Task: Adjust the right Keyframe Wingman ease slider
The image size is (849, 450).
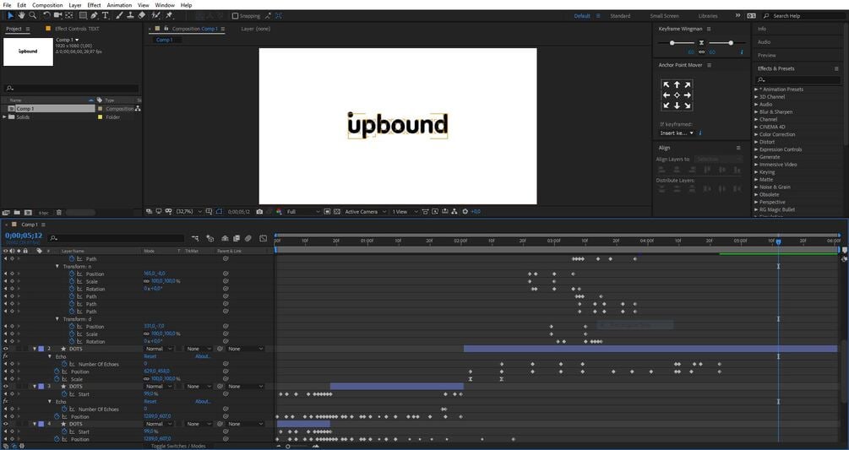Action: click(x=731, y=43)
